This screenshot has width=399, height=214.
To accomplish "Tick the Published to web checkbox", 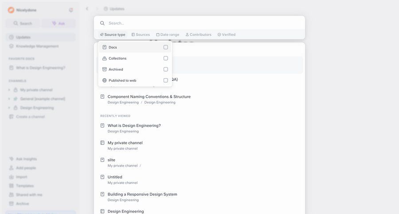I will click(166, 80).
